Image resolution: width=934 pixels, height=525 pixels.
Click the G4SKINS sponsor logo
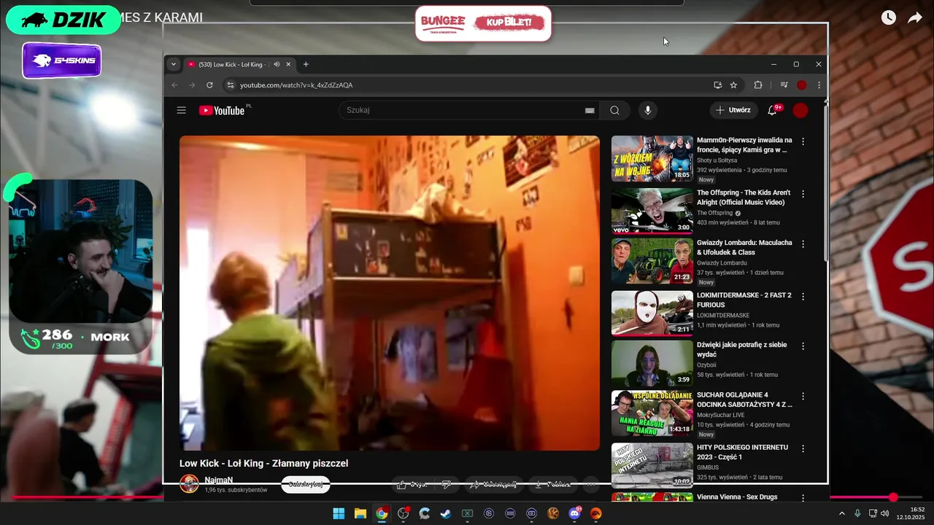pos(62,61)
